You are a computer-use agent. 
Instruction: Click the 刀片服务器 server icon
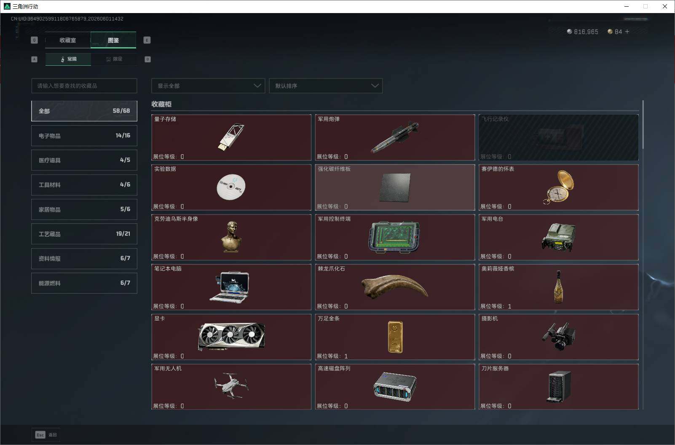(559, 386)
